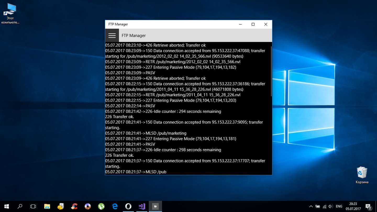The height and width of the screenshot is (212, 377).
Task: Open Wi-Fi network settings in the tray
Action: click(x=324, y=207)
